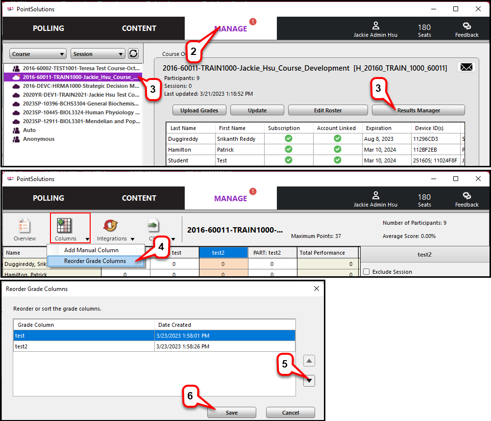
Task: Select the MANAGE tab in the results grade window
Action: click(231, 198)
